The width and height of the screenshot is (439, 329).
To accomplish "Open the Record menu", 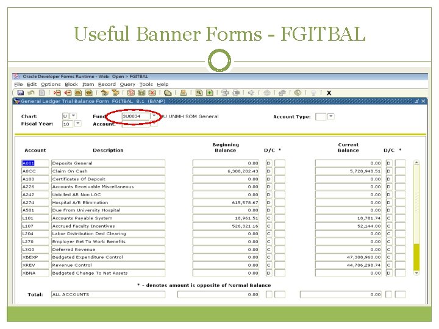I will pos(107,84).
